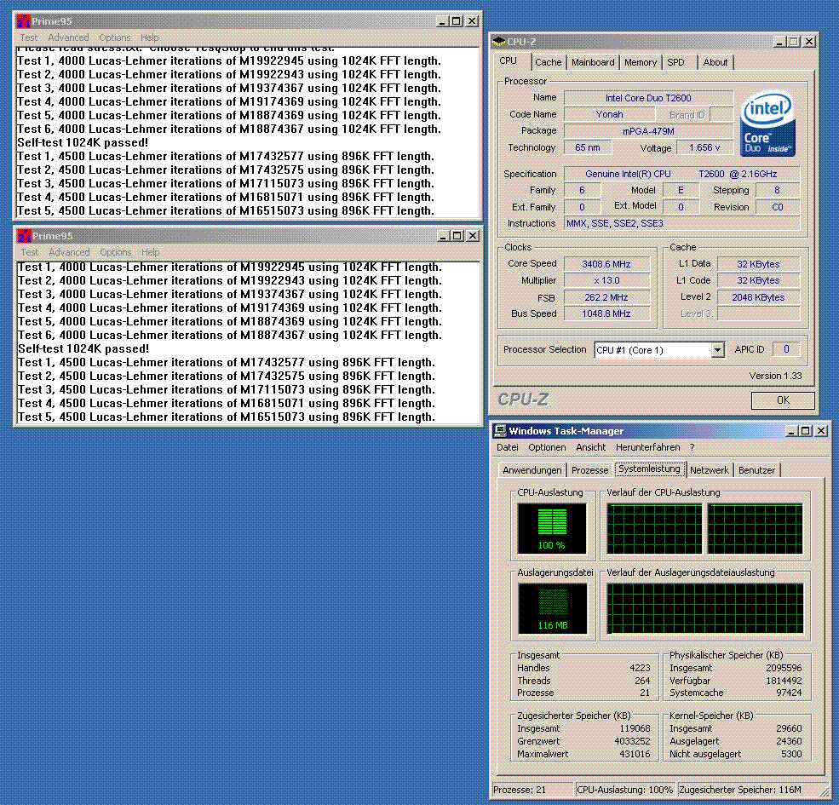Click the Intel Core Duo logo
This screenshot has width=839, height=805.
tap(767, 124)
